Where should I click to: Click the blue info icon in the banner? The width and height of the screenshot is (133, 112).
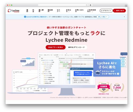tap(25, 17)
